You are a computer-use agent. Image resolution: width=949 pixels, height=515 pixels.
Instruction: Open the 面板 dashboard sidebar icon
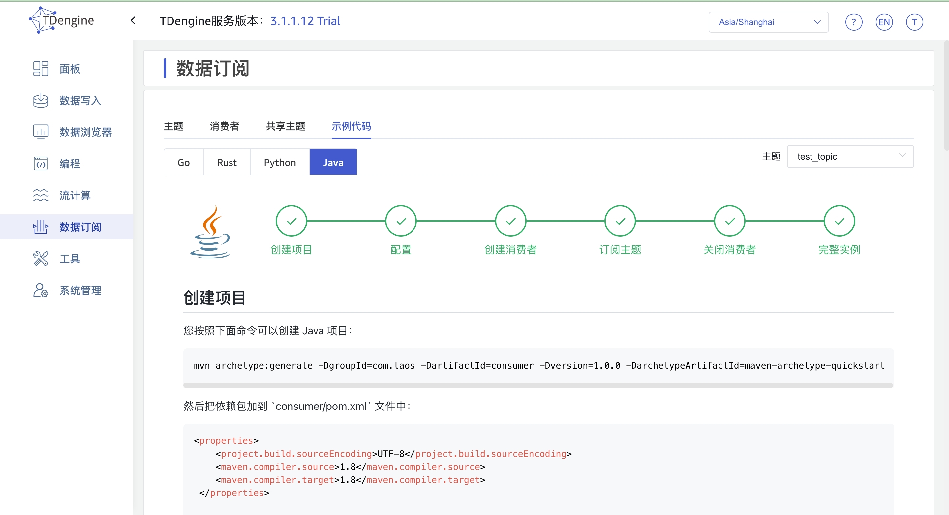coord(41,69)
